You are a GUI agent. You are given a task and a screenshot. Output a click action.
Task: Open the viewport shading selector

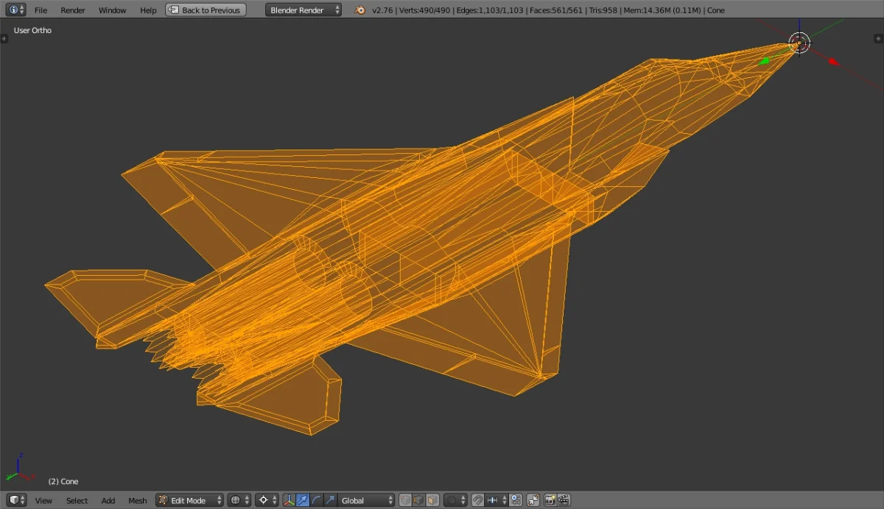pos(239,500)
